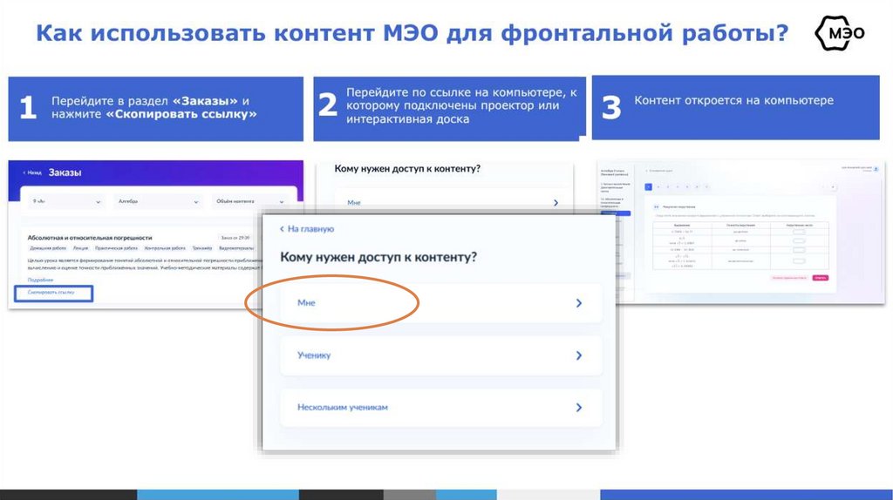
Task: Click the «Практическая работа» tag
Action: click(116, 248)
